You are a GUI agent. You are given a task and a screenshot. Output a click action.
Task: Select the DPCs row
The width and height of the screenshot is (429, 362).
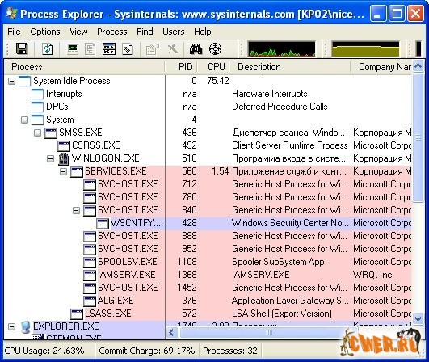pyautogui.click(x=208, y=107)
